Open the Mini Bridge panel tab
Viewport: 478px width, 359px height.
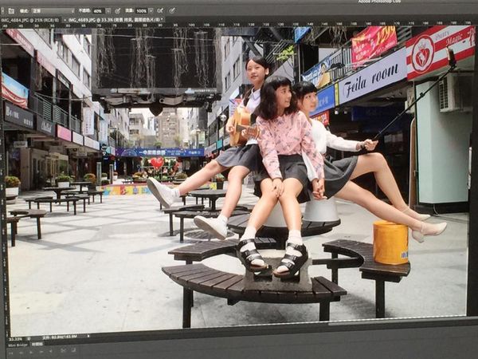[x=17, y=345]
